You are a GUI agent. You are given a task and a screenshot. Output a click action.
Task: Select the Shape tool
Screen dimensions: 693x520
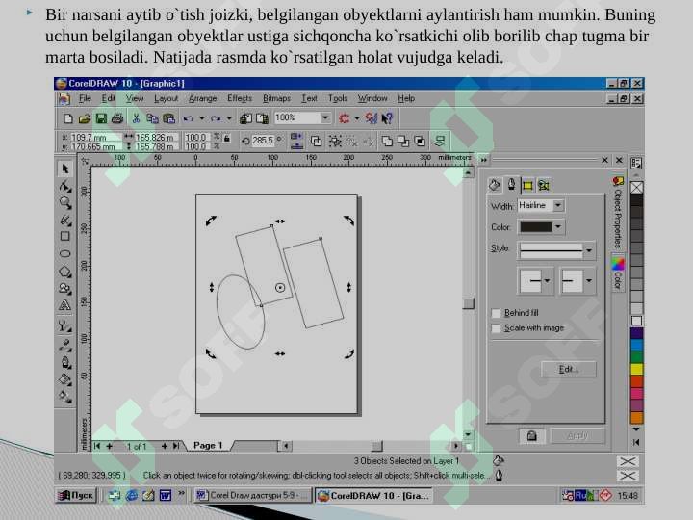[65, 186]
